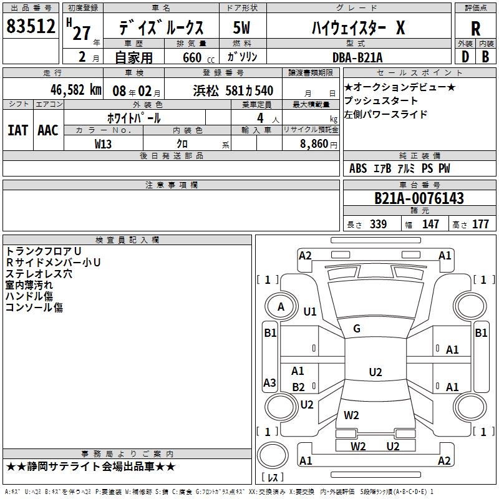Click the U1 damage mark on the diagram

pyautogui.click(x=310, y=311)
